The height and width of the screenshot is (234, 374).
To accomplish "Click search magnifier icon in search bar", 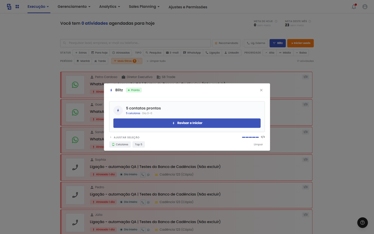I will [x=65, y=43].
